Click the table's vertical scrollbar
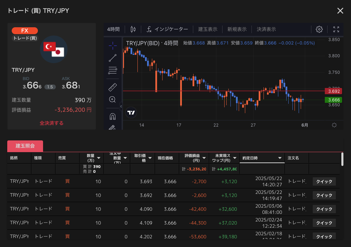Image resolution: width=351 pixels, height=247 pixels. 342,159
